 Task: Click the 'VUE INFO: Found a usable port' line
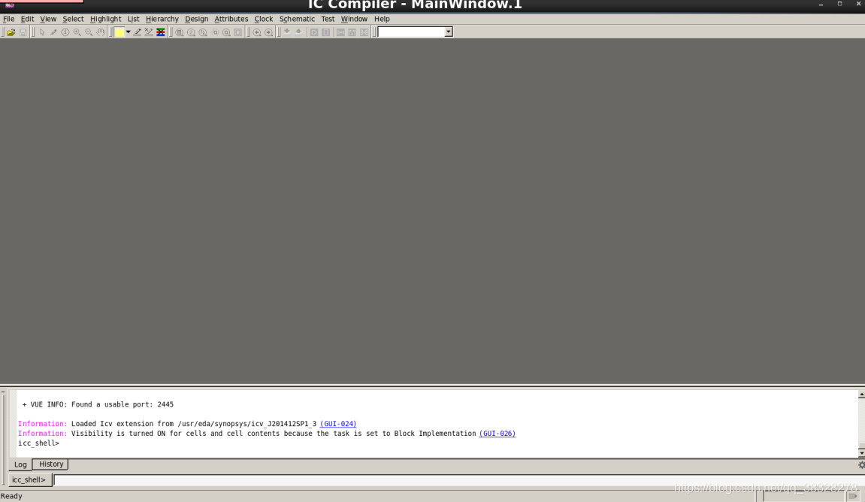(x=98, y=404)
